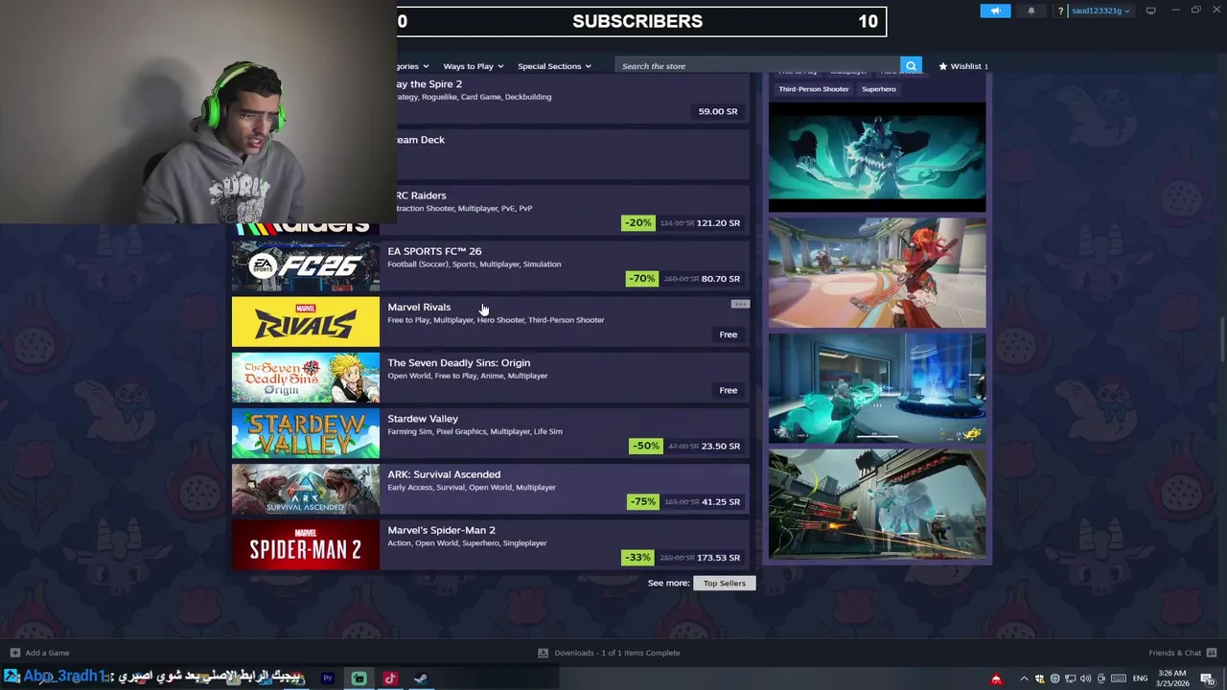This screenshot has height=690, width=1227.
Task: Click the store search magnifier button
Action: (x=911, y=66)
